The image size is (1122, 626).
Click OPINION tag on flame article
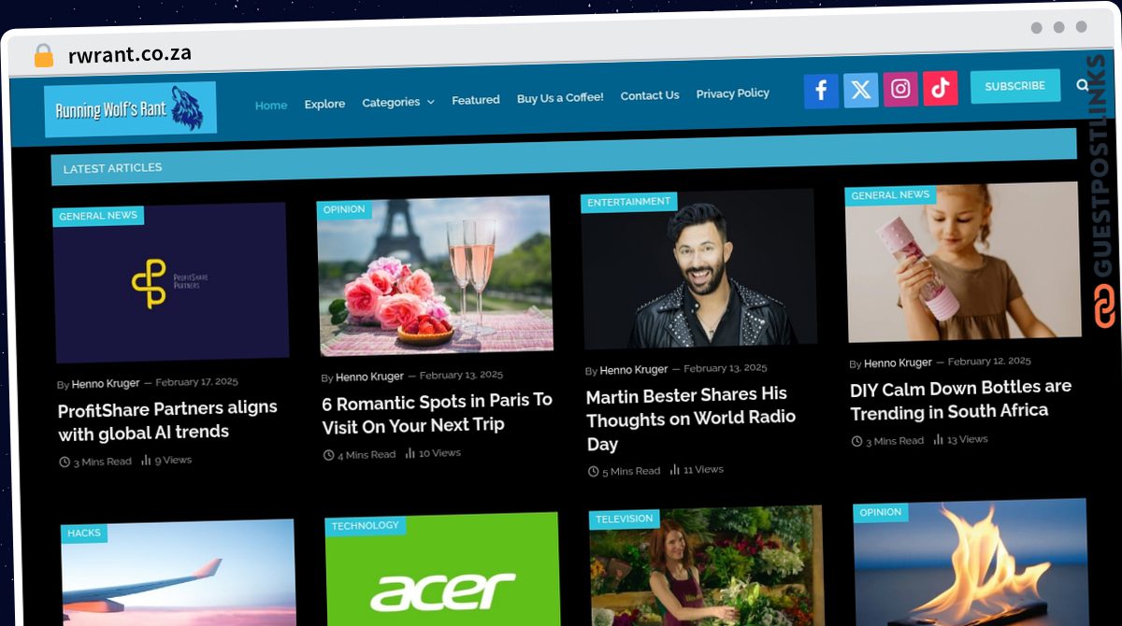tap(881, 512)
